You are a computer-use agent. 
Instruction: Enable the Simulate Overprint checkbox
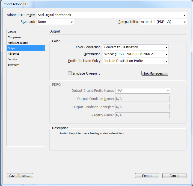70,73
